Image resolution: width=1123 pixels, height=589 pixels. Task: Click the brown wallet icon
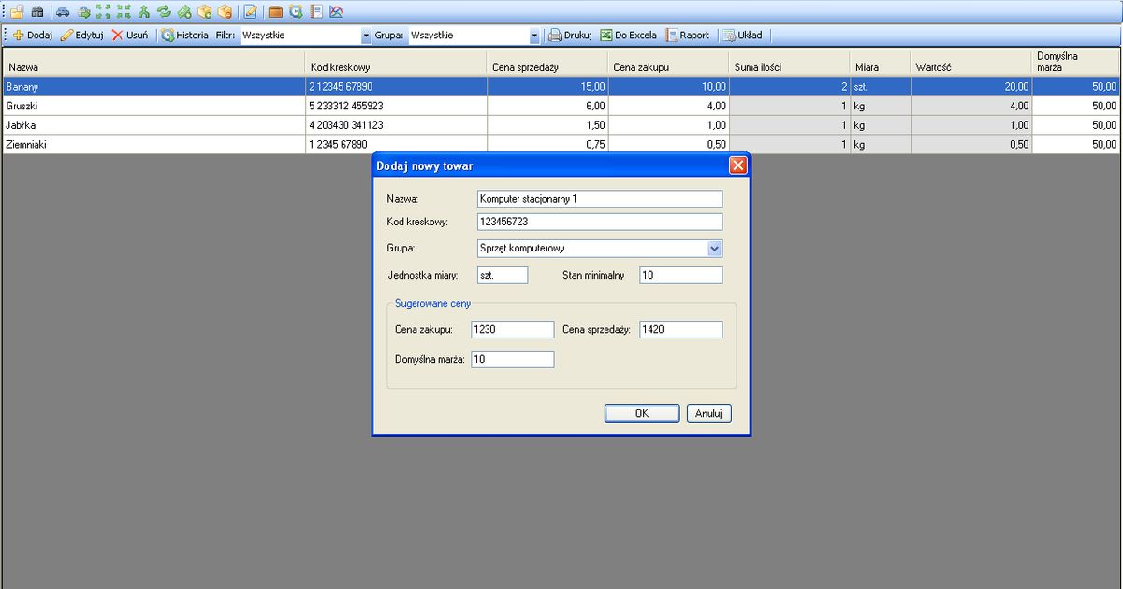coord(275,12)
